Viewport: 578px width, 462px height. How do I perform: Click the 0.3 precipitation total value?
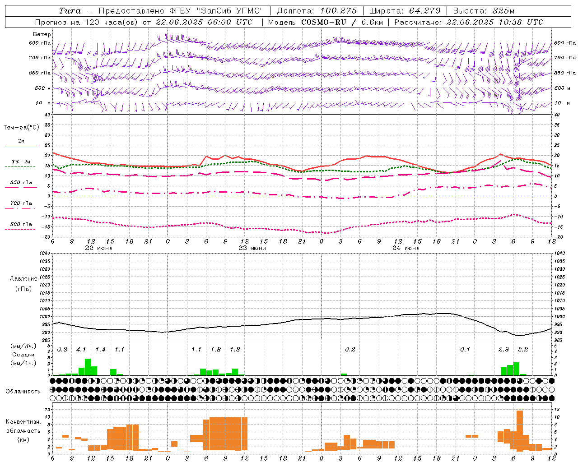[62, 350]
